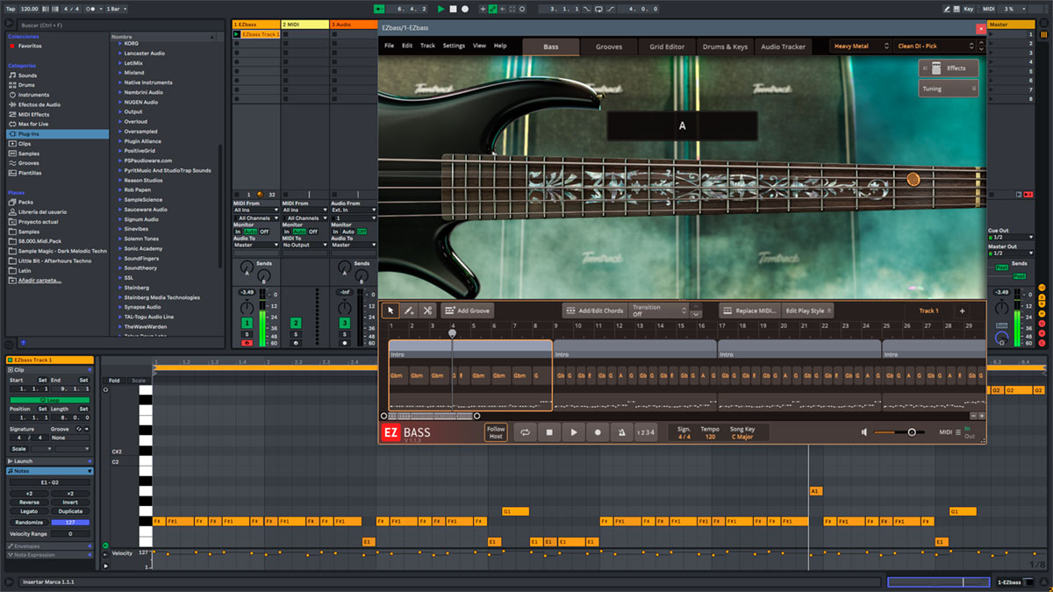This screenshot has width=1053, height=592.
Task: Arm the EZbass record button
Action: [598, 432]
